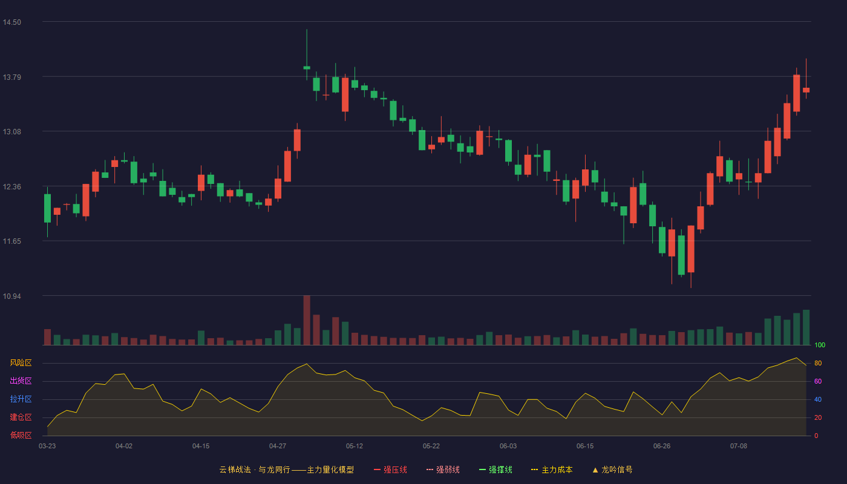Select the 拉升区 zone label
Image resolution: width=847 pixels, height=484 pixels.
pyautogui.click(x=21, y=399)
